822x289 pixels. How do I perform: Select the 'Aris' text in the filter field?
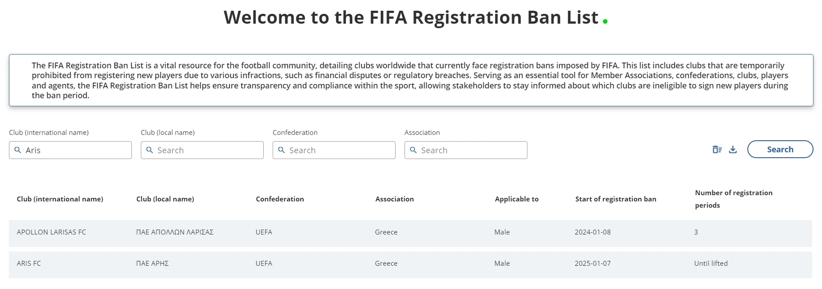[x=34, y=150]
